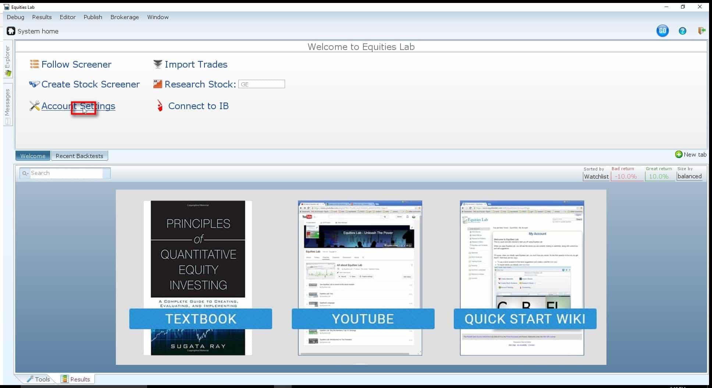Screen dimensions: 712x388
Task: Click the Connect to IB red icon
Action: click(x=160, y=106)
